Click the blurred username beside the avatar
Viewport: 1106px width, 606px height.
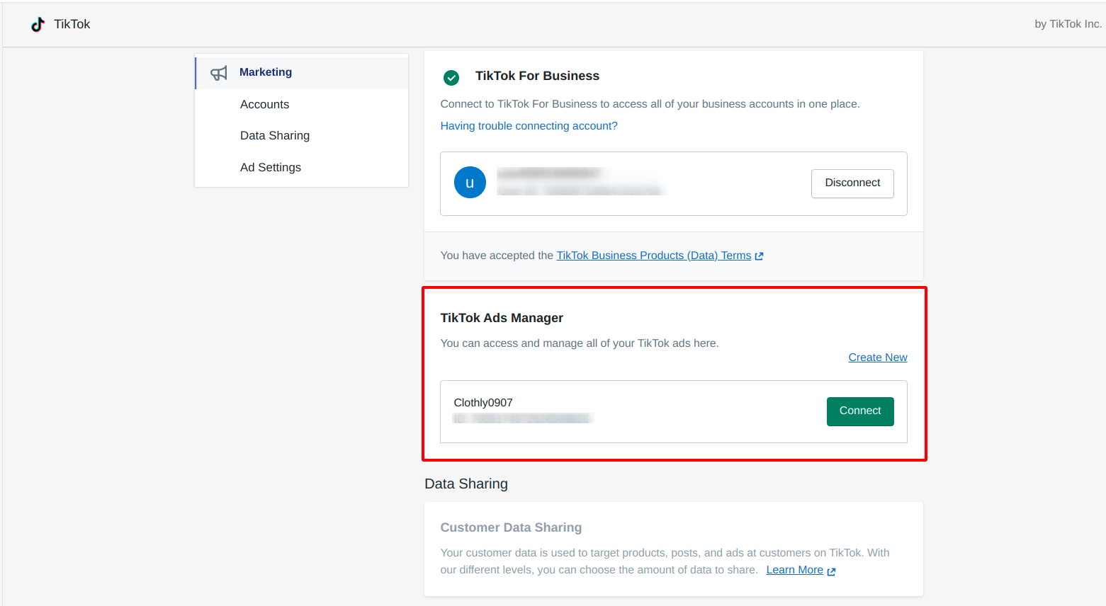point(549,173)
